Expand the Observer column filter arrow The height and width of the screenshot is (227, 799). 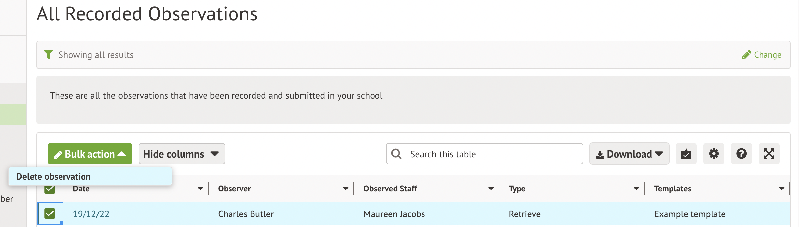coord(345,189)
